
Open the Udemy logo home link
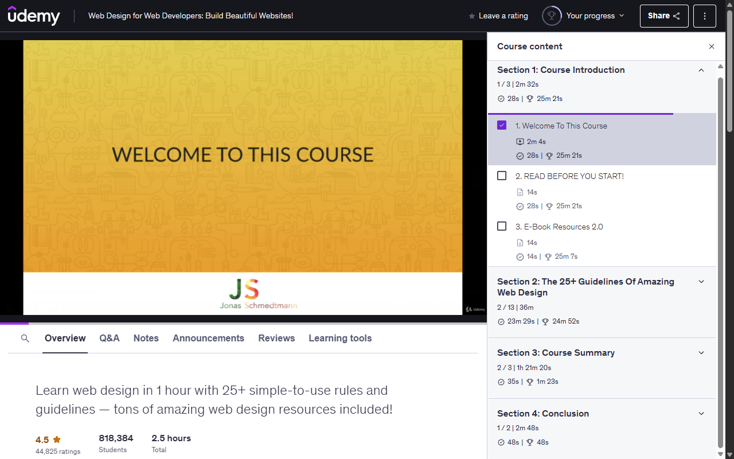tap(34, 16)
